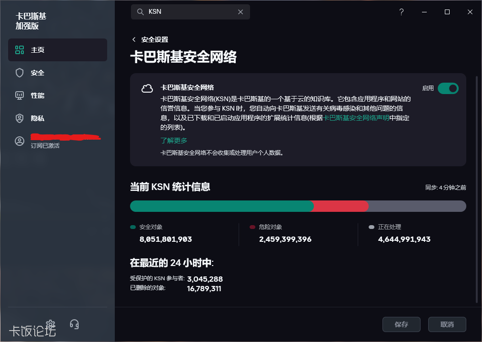This screenshot has height=342, width=482.
Task: Click the cloud icon beside 卡巴斯基安全网络
Action: (x=147, y=88)
